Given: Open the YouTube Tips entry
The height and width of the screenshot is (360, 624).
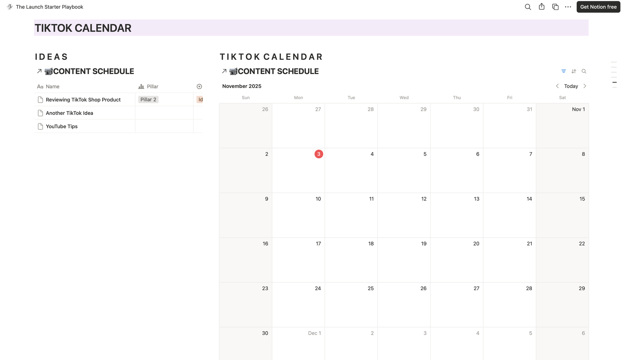Looking at the screenshot, I should pos(62,126).
